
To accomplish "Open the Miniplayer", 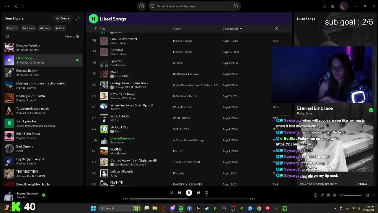I will (367, 195).
